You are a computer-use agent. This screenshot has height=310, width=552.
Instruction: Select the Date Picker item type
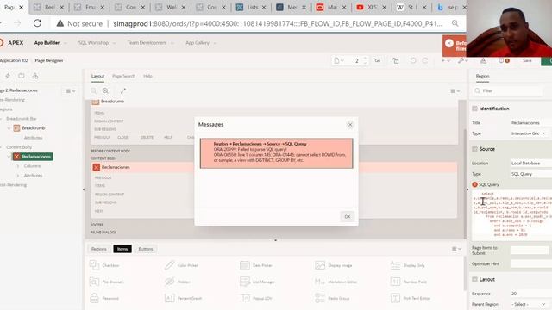(x=257, y=265)
